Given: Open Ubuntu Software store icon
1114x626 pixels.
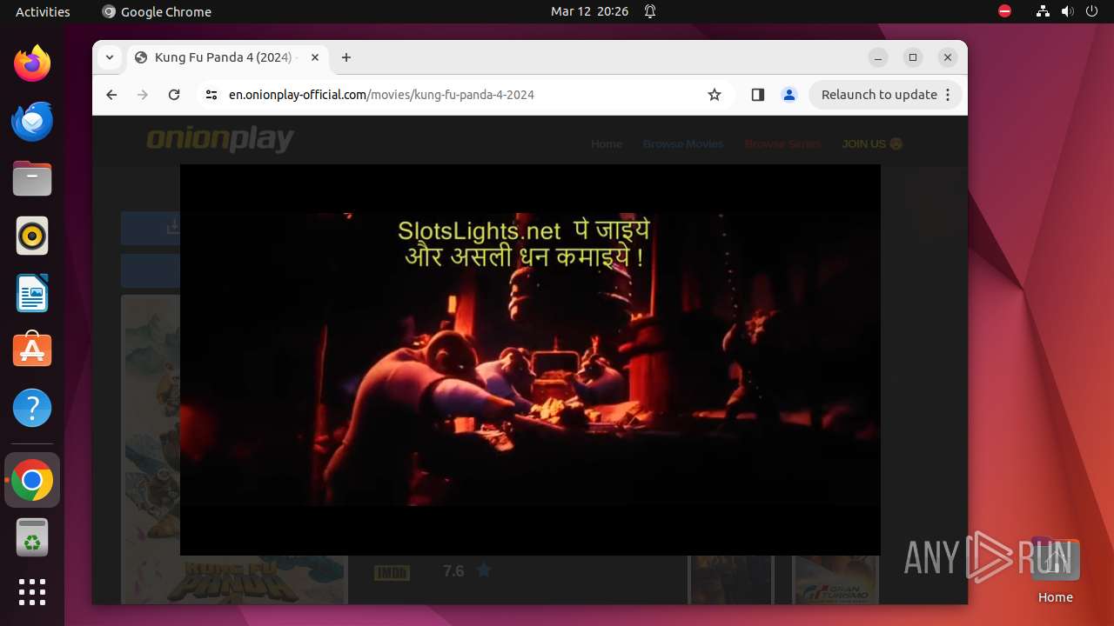Looking at the screenshot, I should 32,350.
